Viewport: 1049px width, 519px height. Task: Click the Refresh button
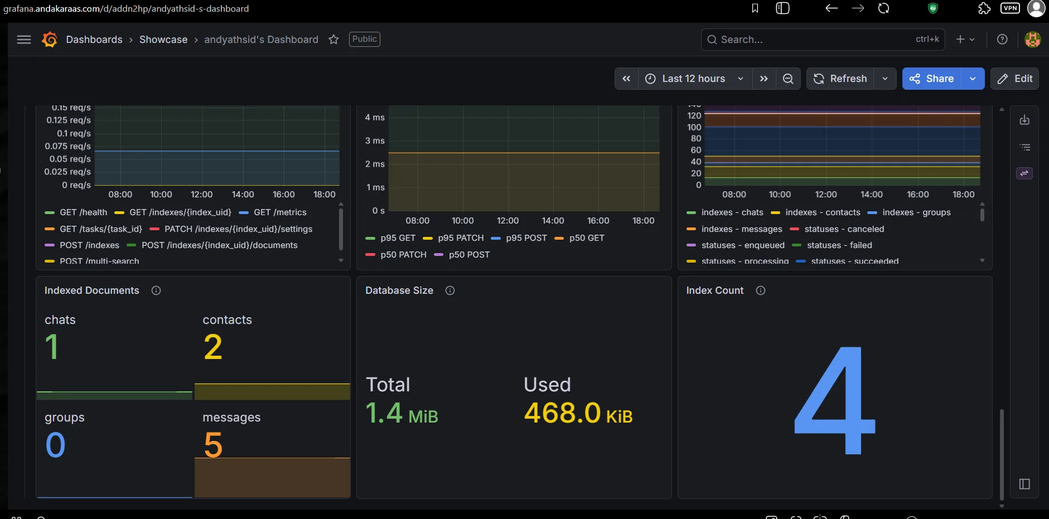[840, 79]
